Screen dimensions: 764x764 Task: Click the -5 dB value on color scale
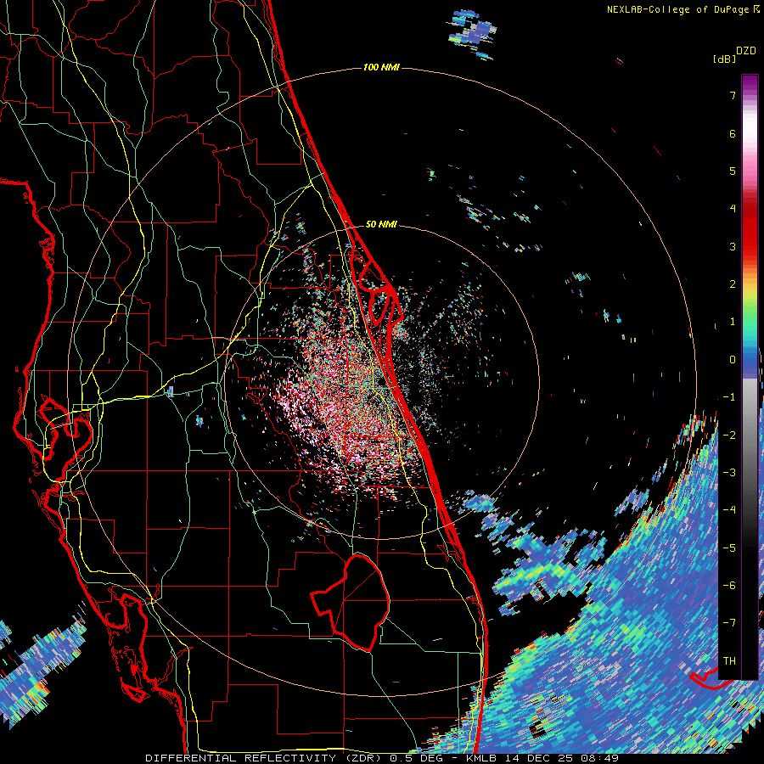click(x=729, y=548)
